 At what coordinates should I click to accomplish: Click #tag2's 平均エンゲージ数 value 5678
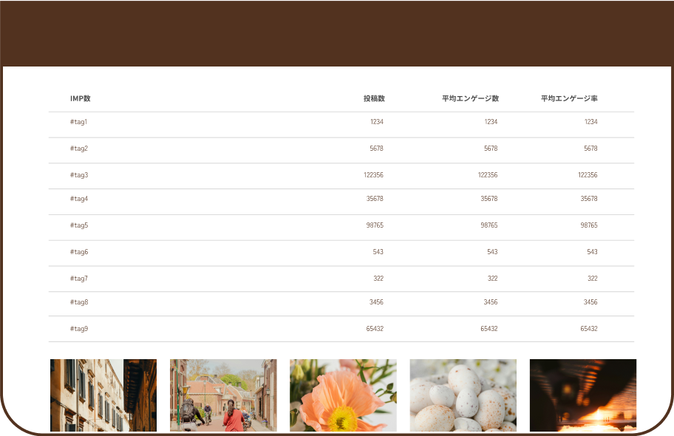(x=491, y=149)
